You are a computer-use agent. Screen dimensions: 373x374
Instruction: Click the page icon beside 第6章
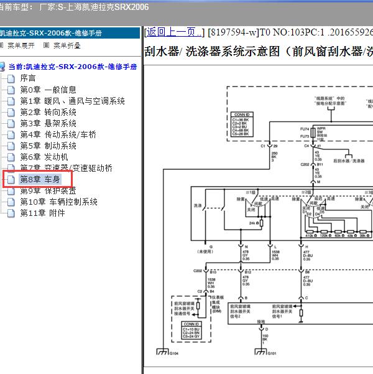point(11,157)
